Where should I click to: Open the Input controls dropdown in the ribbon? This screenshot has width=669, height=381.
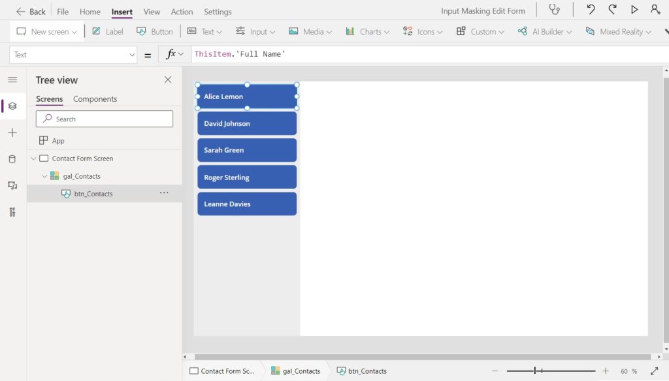tap(259, 31)
